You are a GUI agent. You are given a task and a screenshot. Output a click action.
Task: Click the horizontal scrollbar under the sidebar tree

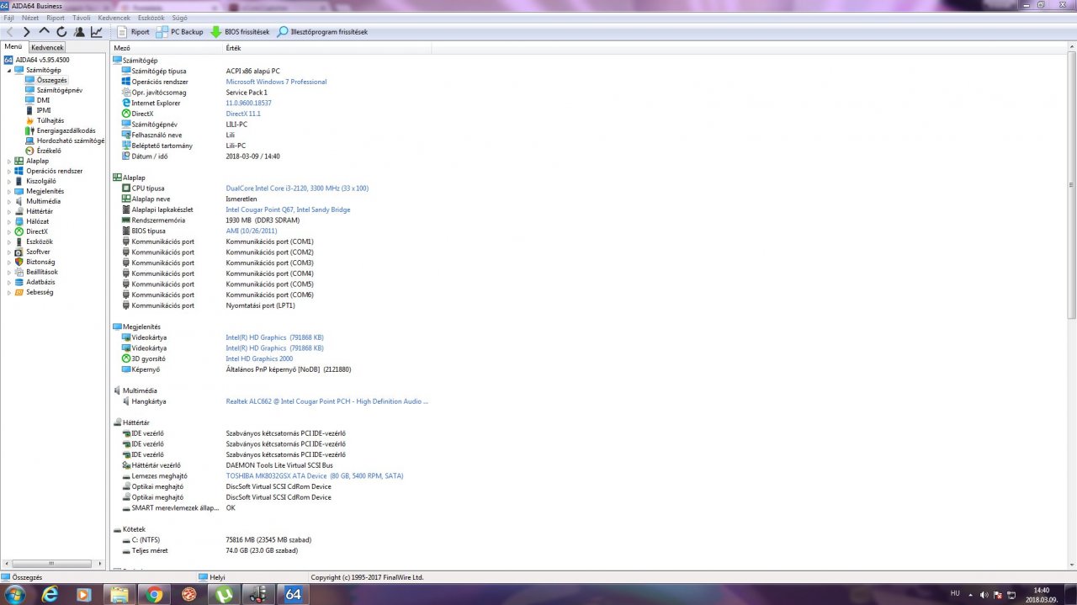pos(52,564)
